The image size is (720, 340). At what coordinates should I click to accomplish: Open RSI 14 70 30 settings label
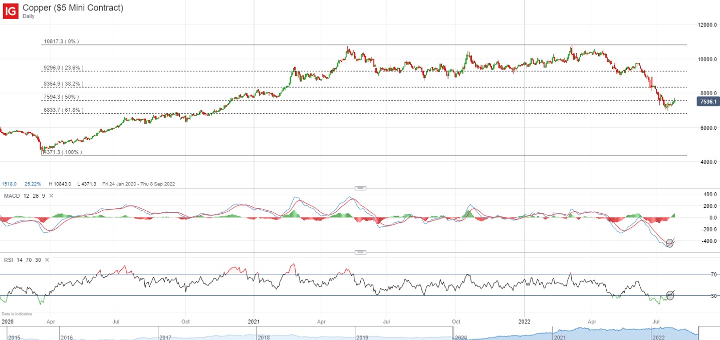point(23,260)
